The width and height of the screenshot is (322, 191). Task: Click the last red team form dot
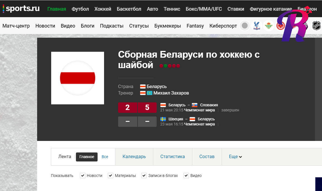click(x=178, y=66)
